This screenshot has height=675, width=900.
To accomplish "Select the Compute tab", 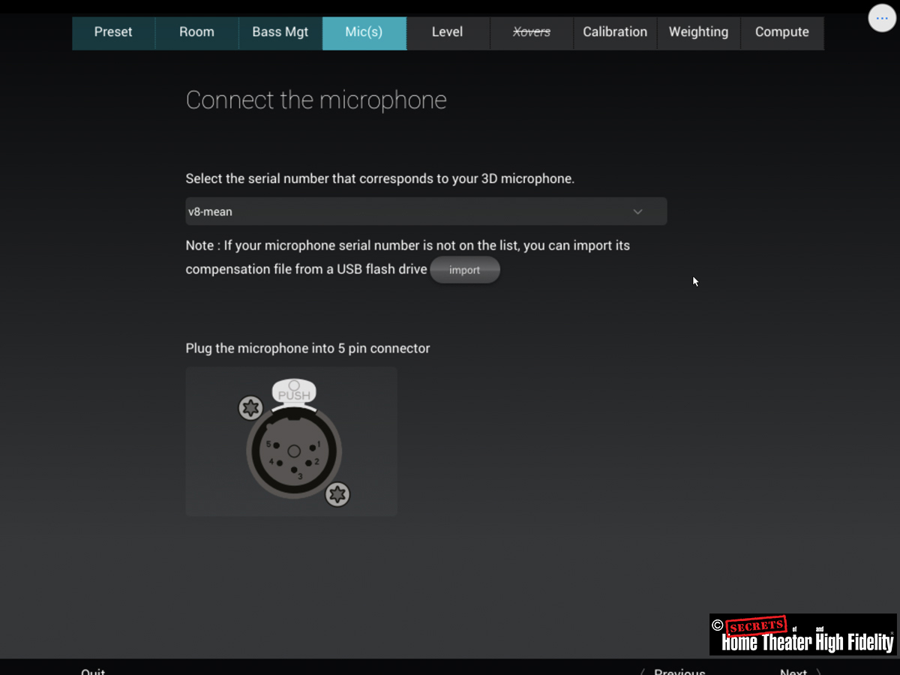I will point(781,32).
